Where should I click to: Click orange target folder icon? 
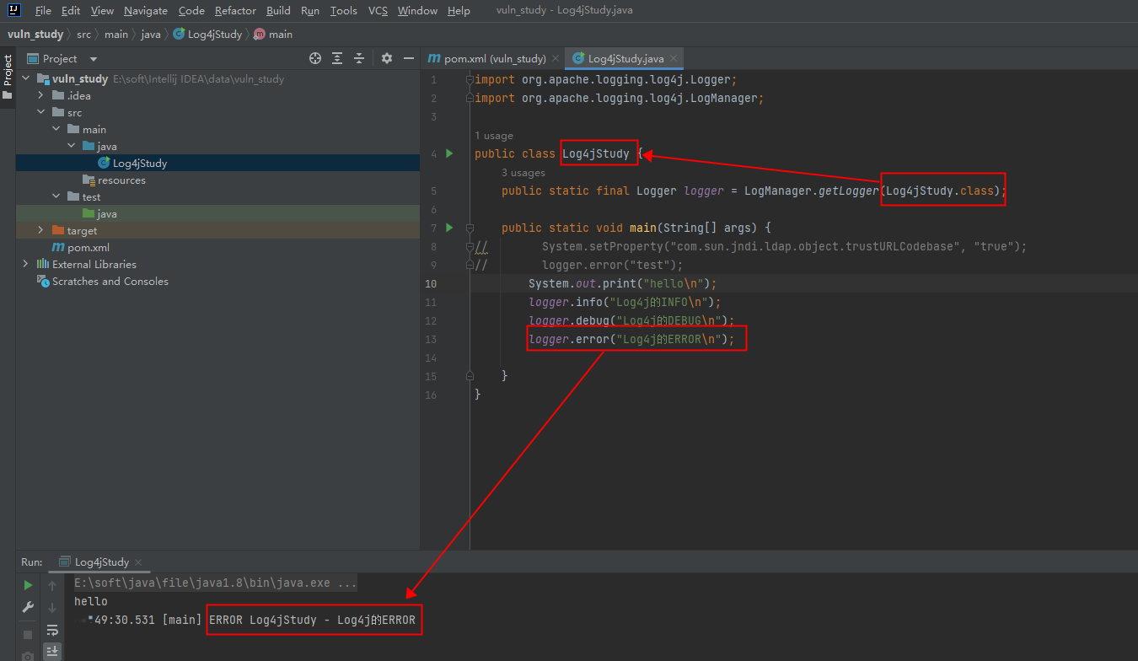[x=58, y=230]
